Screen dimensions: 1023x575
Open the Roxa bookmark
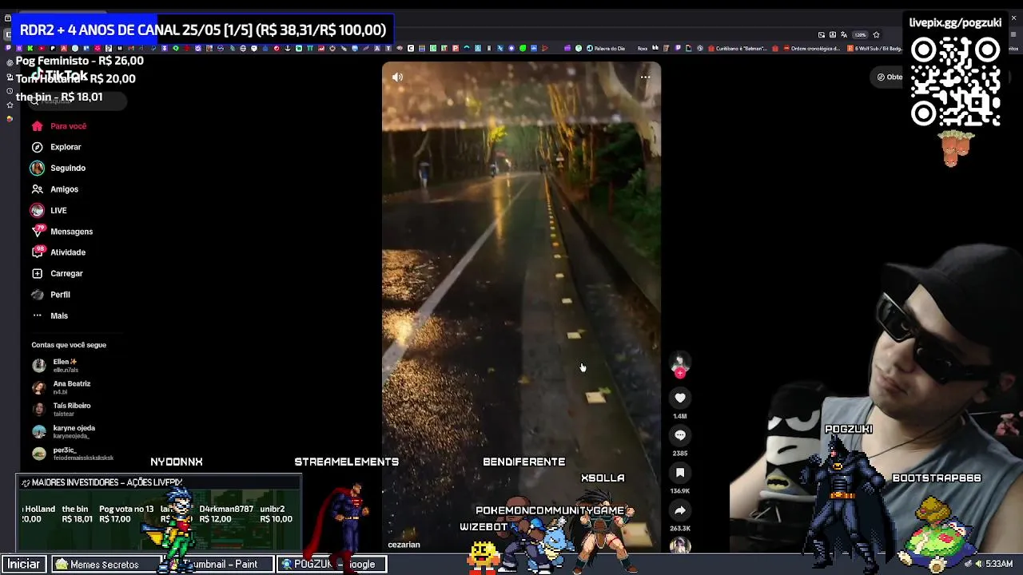tap(643, 49)
